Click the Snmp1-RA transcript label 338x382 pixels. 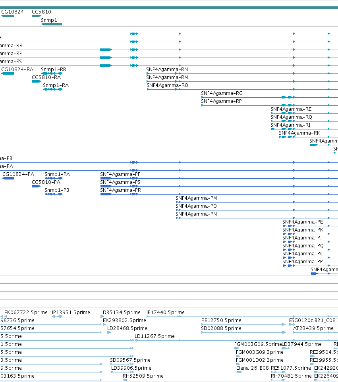tap(56, 85)
